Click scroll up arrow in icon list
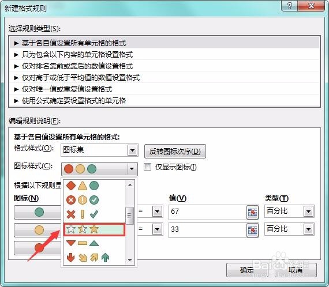 click(130, 185)
